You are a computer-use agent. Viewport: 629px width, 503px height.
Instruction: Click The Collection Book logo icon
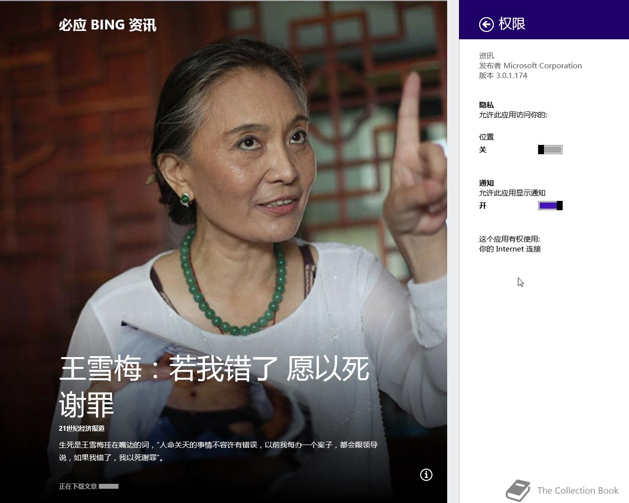pos(518,490)
